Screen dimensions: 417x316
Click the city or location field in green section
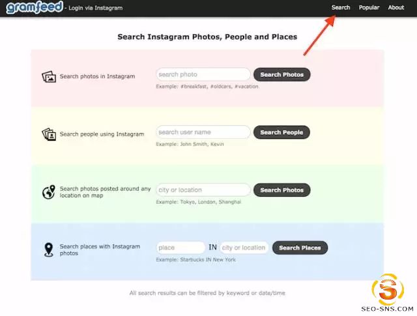pos(203,190)
